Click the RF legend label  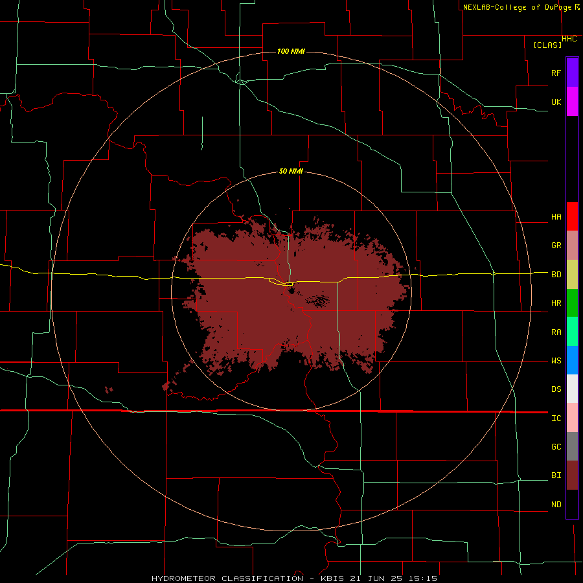click(x=556, y=73)
